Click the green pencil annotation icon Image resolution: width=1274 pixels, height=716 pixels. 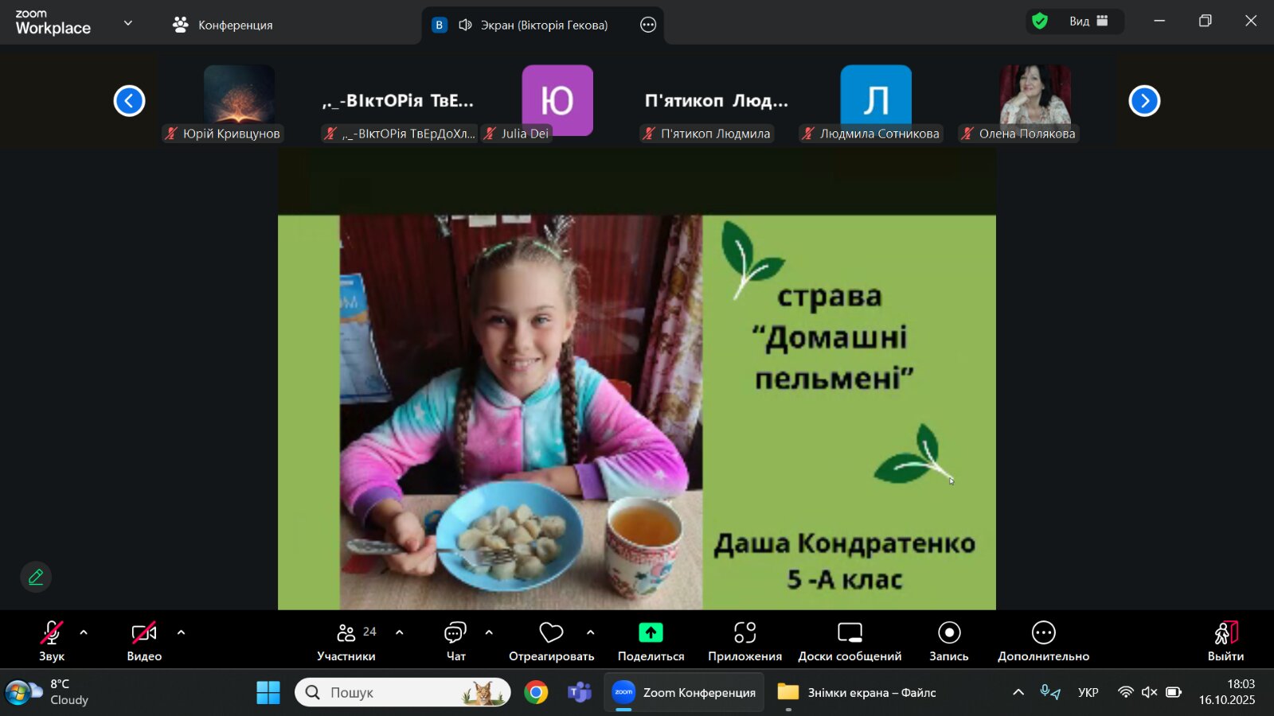pos(36,577)
